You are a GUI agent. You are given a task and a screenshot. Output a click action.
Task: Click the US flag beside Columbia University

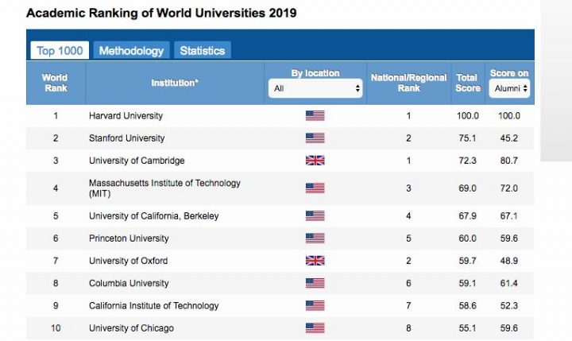(315, 283)
